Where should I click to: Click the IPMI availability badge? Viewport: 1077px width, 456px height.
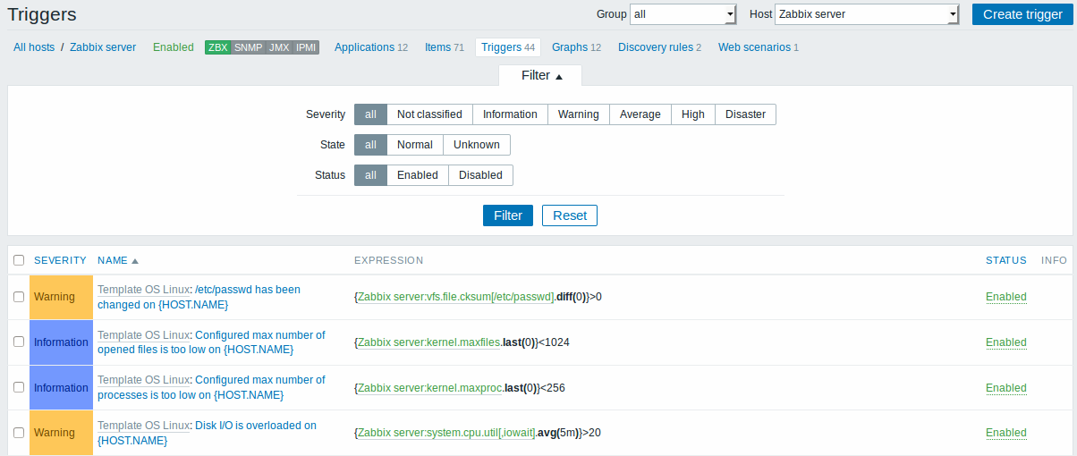[306, 47]
